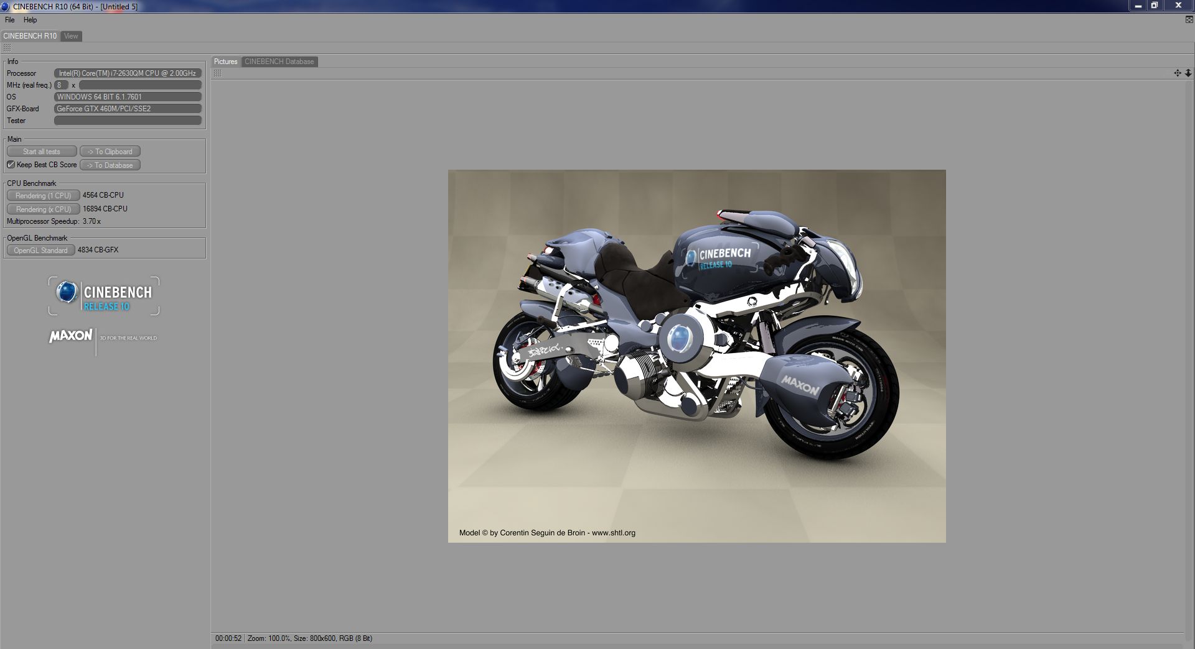Viewport: 1195px width, 649px height.
Task: Run the Rendering (x CPU) benchmark
Action: pos(44,209)
